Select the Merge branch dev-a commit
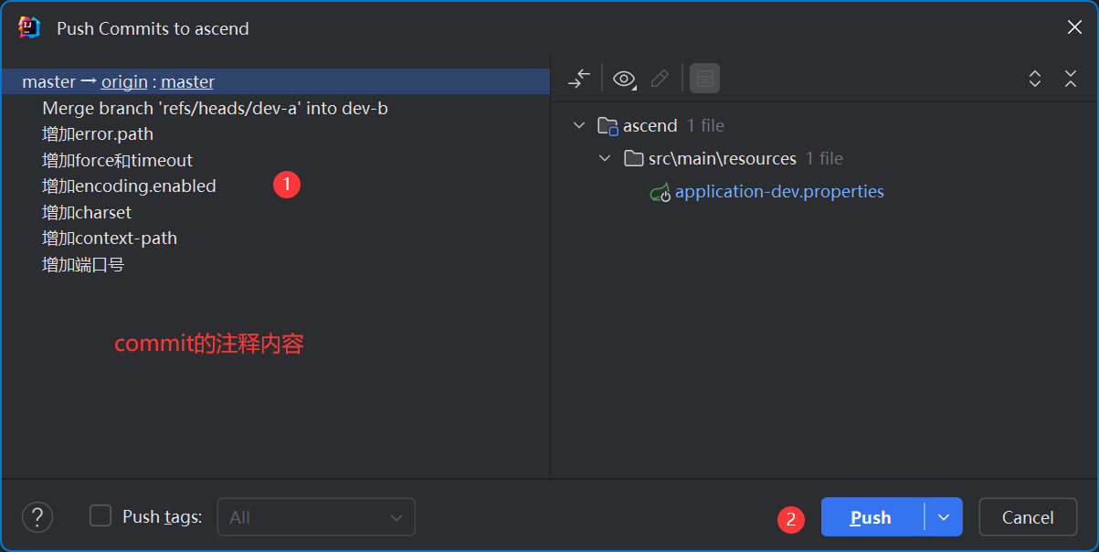Screen dimensions: 1099x552 coord(215,108)
